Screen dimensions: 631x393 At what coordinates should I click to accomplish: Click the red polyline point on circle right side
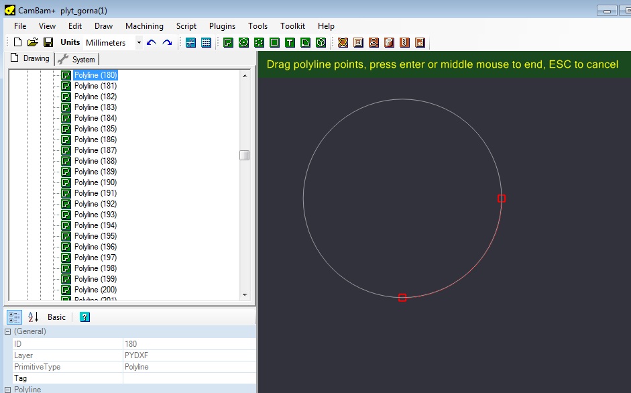point(502,199)
